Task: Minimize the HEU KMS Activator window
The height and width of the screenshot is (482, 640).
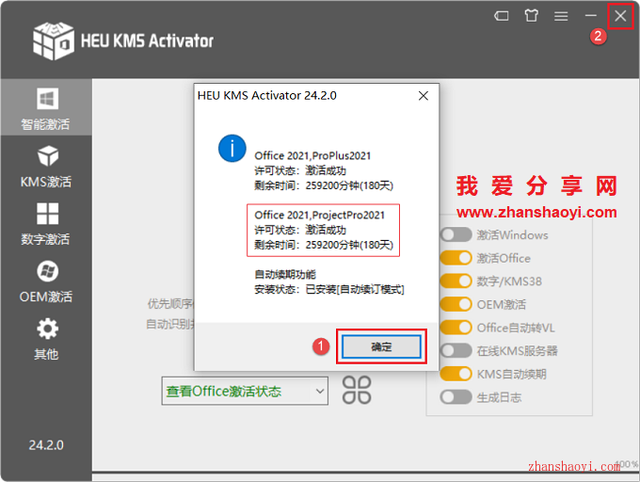Action: pyautogui.click(x=591, y=16)
